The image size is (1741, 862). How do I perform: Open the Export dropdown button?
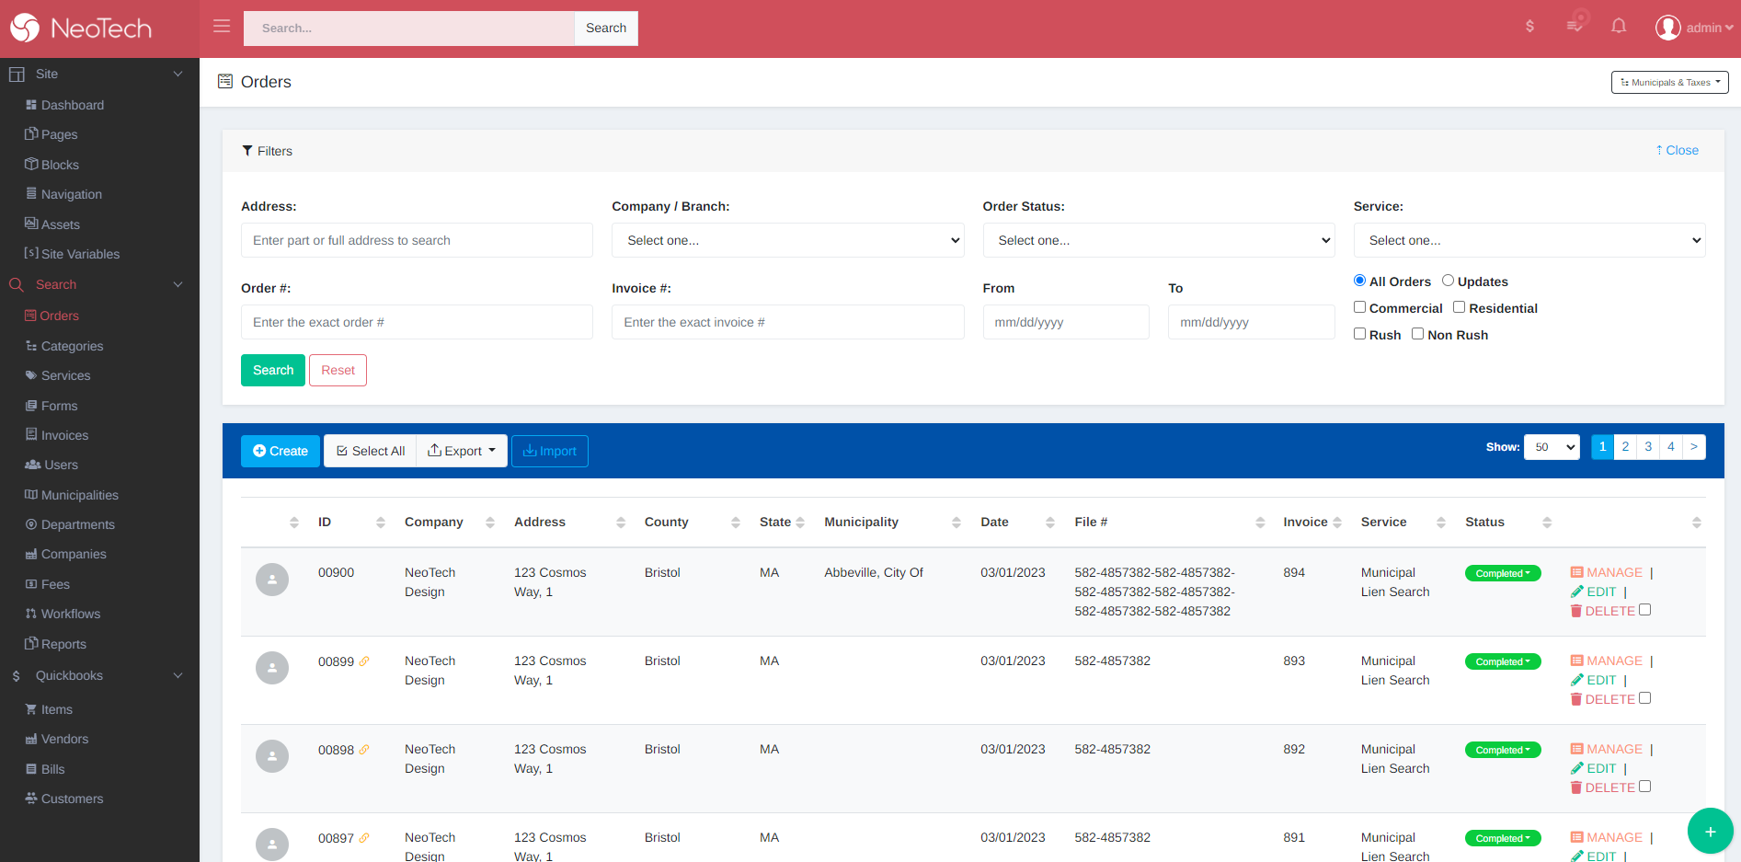coord(462,451)
